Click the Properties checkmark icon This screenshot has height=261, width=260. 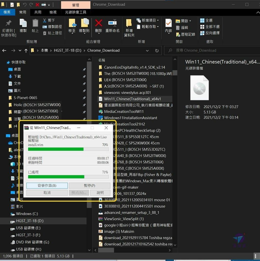coord(168,23)
